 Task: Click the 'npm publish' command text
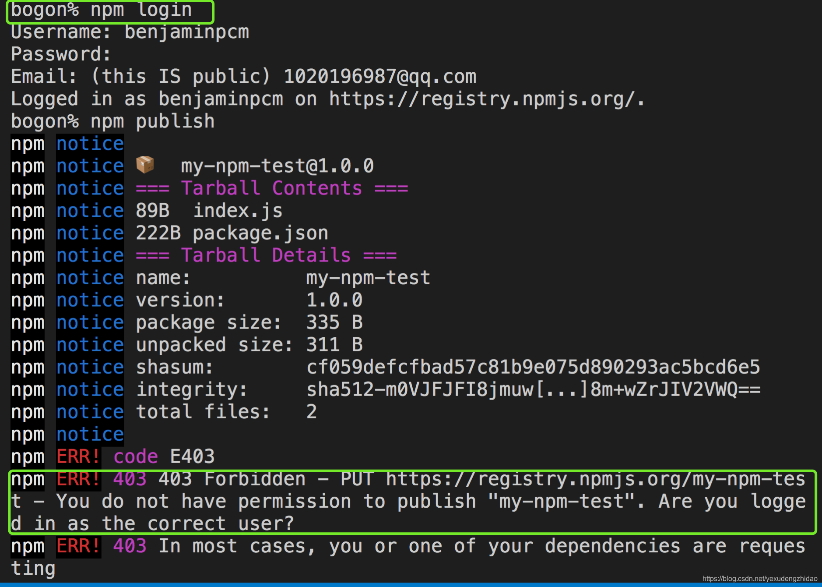[153, 121]
